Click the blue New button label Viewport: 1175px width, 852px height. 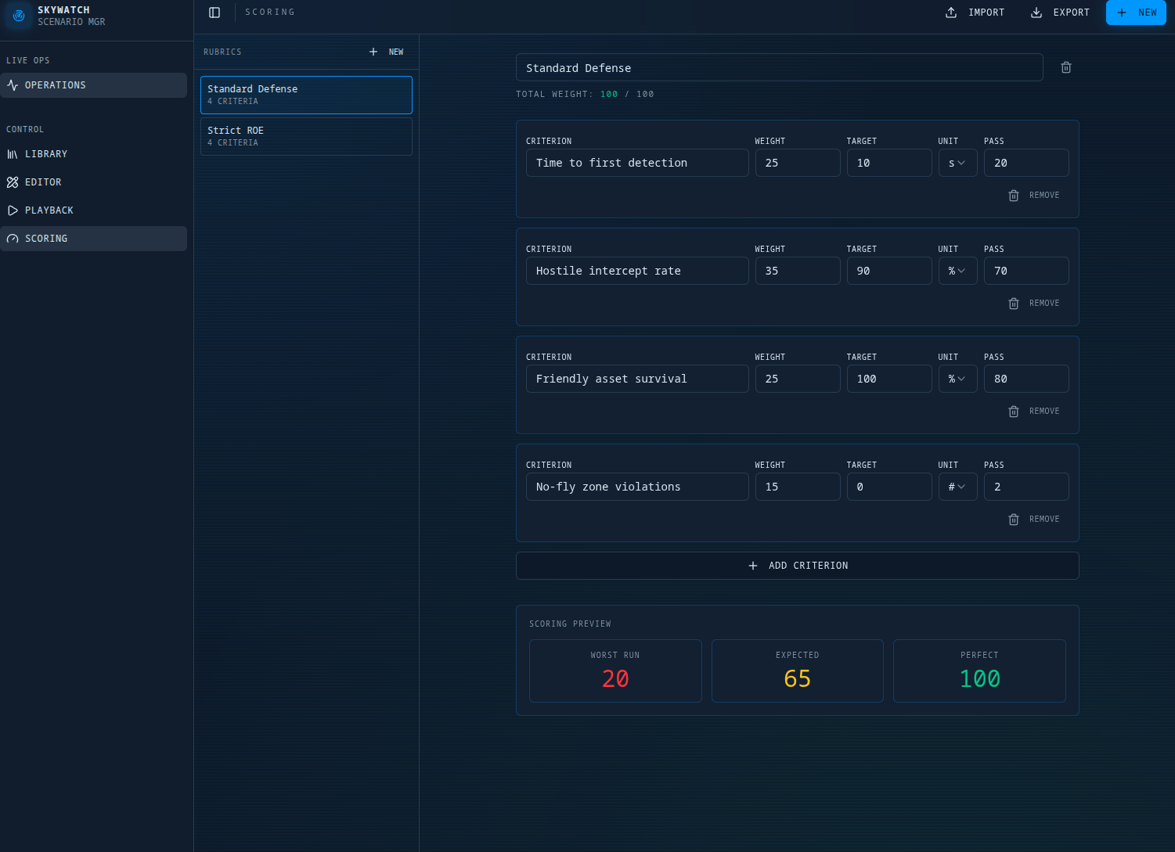coord(1148,13)
